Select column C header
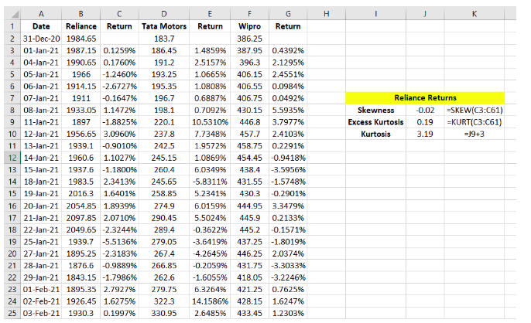 pos(119,14)
